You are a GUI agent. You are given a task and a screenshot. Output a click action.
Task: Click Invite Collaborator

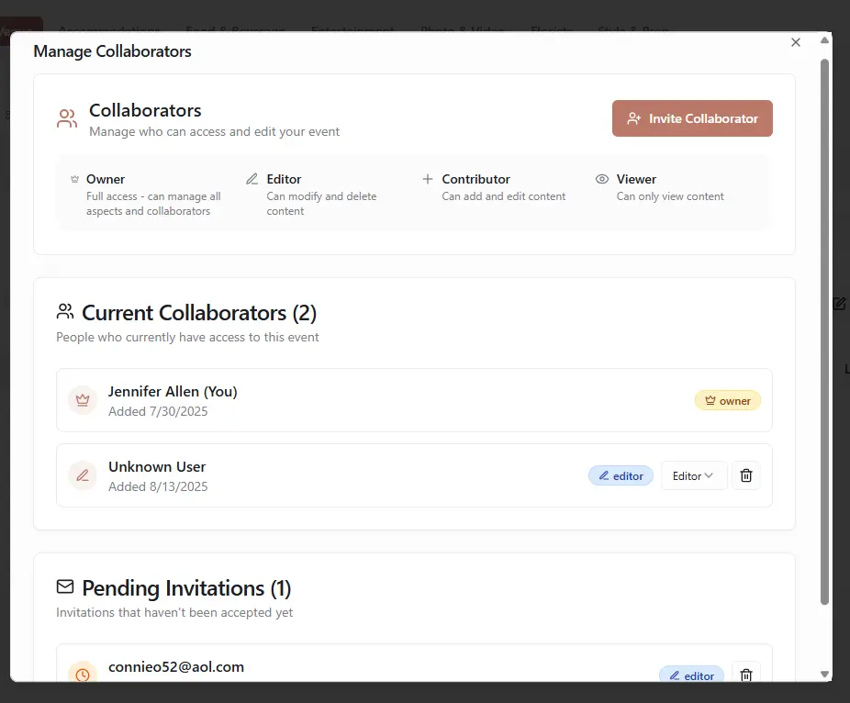(692, 117)
